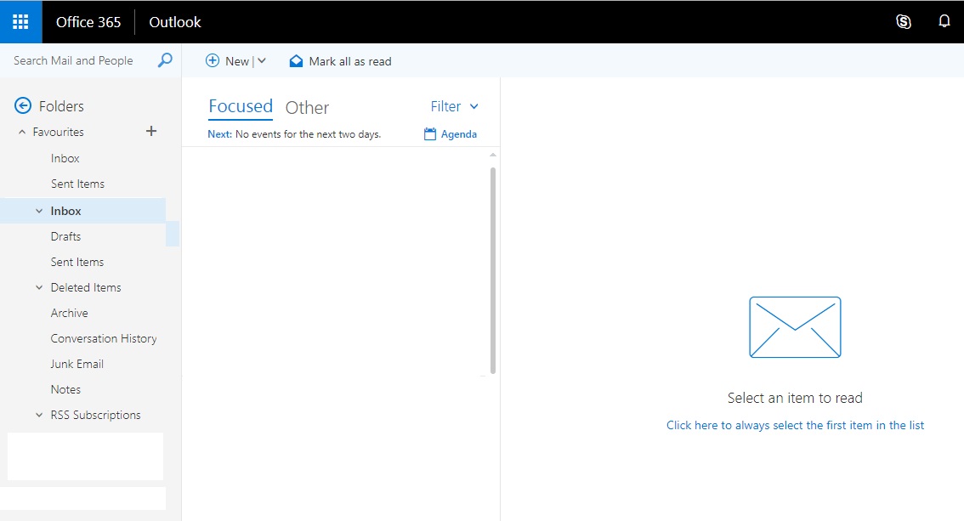The width and height of the screenshot is (964, 521).
Task: Click the New button label
Action: 236,61
